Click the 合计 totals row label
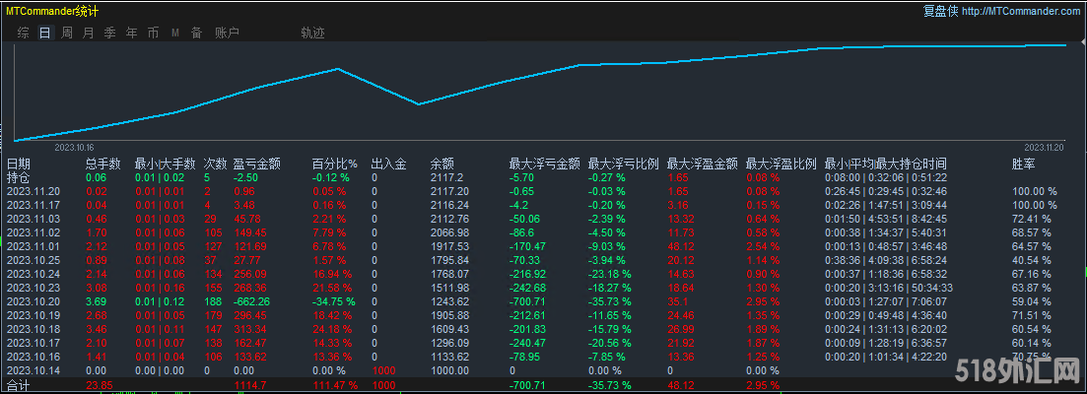1087x394 pixels. (x=19, y=387)
